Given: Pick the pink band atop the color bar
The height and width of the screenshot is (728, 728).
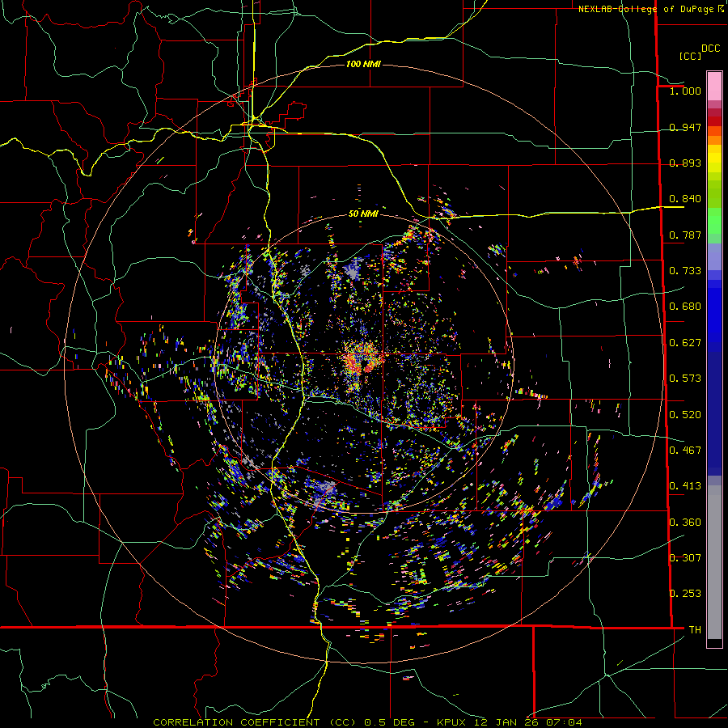Looking at the screenshot, I should [x=714, y=87].
